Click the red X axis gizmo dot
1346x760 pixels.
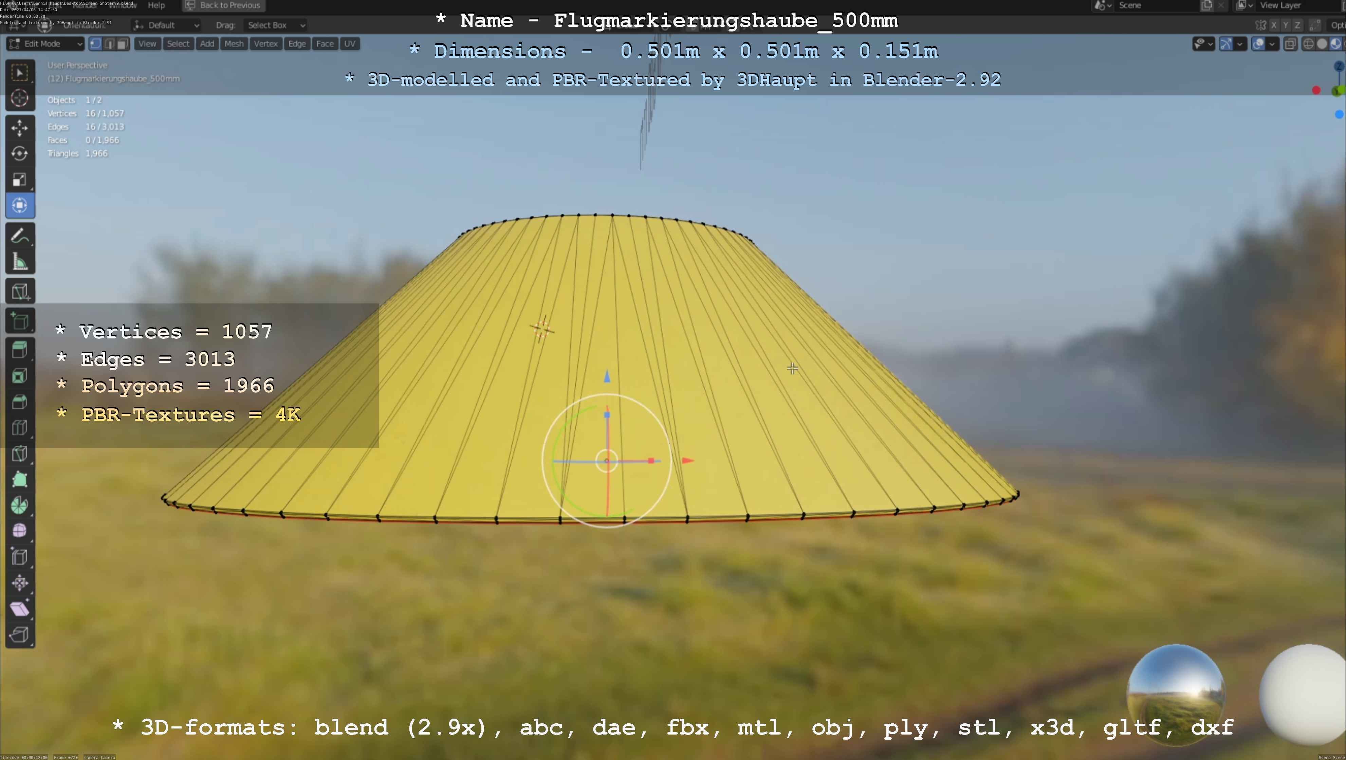(1316, 90)
